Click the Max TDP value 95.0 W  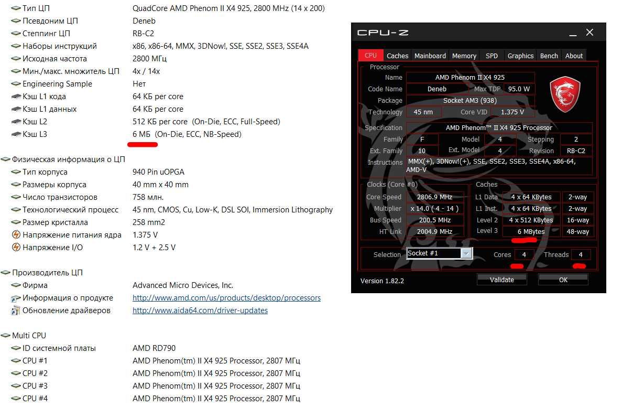tap(518, 89)
